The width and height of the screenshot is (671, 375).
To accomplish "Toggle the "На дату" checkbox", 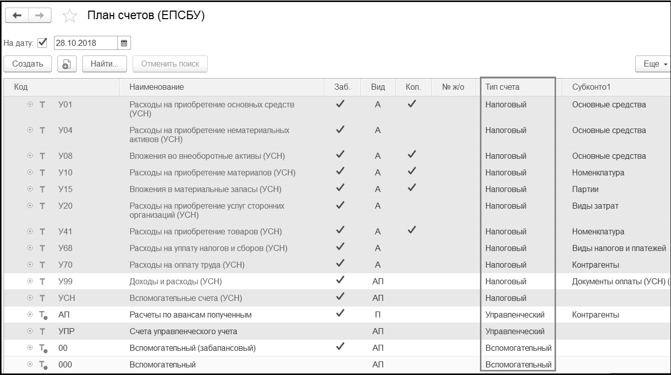I will pyautogui.click(x=42, y=42).
